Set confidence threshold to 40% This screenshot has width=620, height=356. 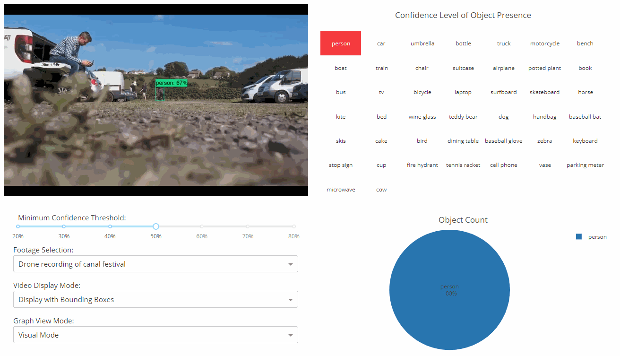(x=110, y=226)
